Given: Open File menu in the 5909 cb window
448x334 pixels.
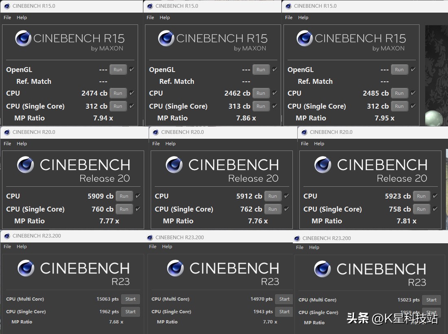Looking at the screenshot, I should pyautogui.click(x=7, y=144).
